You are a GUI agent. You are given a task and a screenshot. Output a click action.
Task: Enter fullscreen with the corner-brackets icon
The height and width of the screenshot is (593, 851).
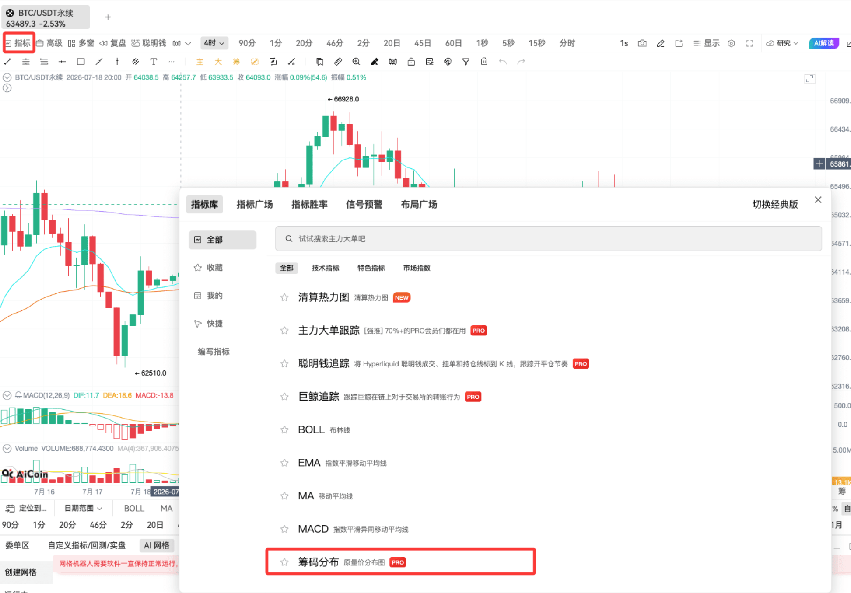749,43
